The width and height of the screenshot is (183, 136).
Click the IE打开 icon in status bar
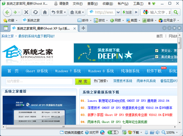tap(92, 132)
